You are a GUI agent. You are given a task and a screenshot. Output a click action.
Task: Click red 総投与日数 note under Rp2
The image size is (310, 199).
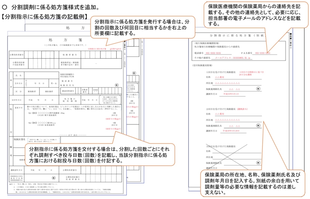(x=113, y=129)
